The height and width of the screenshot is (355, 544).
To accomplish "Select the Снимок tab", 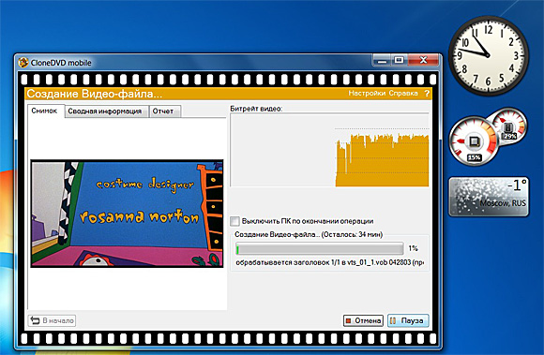I will point(44,111).
